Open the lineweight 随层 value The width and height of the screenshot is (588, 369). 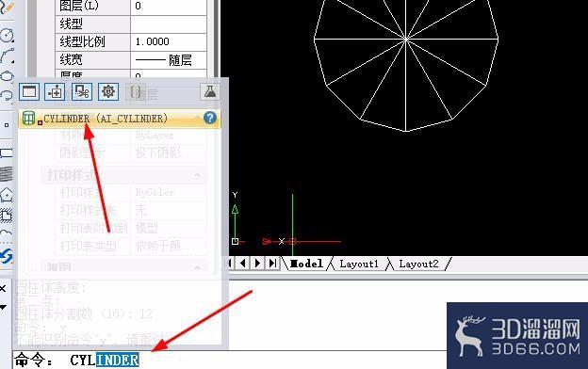click(x=169, y=59)
